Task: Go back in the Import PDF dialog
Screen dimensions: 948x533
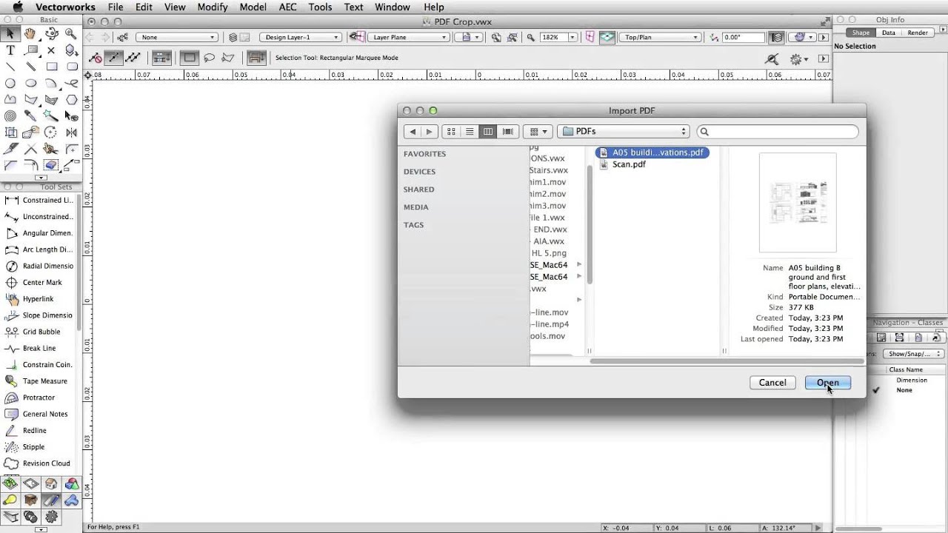Action: coord(413,131)
